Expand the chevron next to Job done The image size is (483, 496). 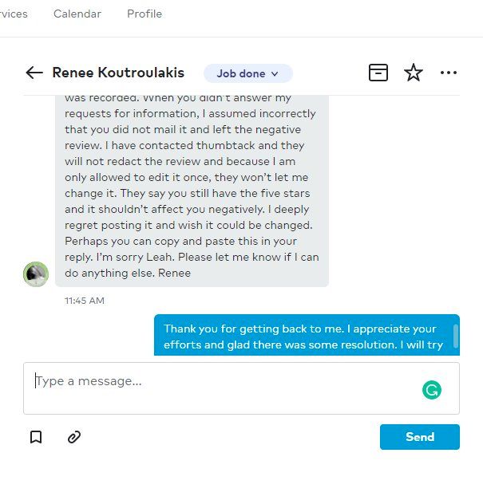point(275,74)
